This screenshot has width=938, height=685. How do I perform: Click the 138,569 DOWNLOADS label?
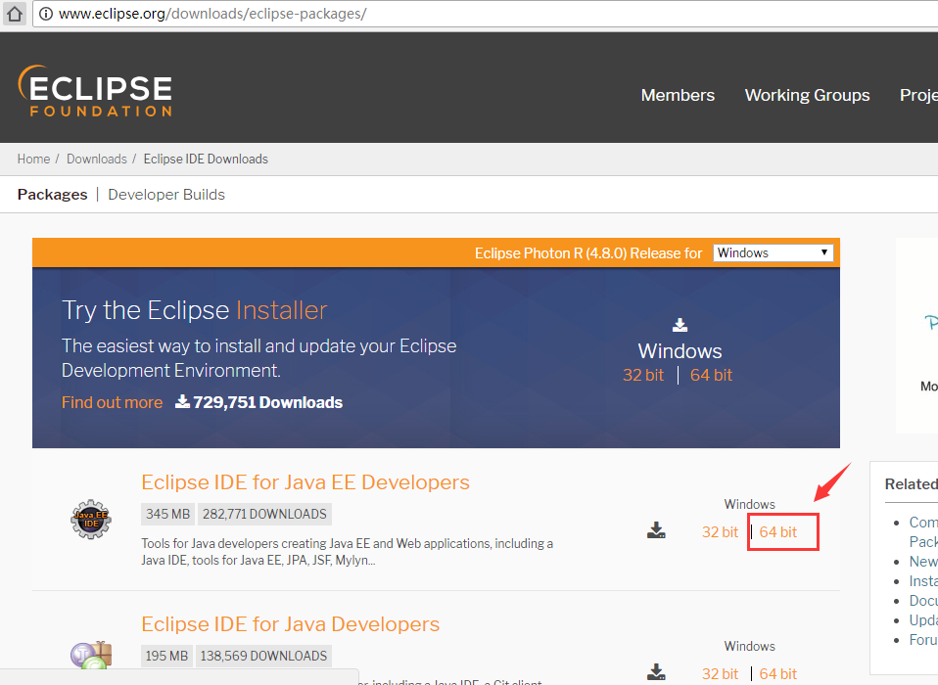tap(263, 656)
